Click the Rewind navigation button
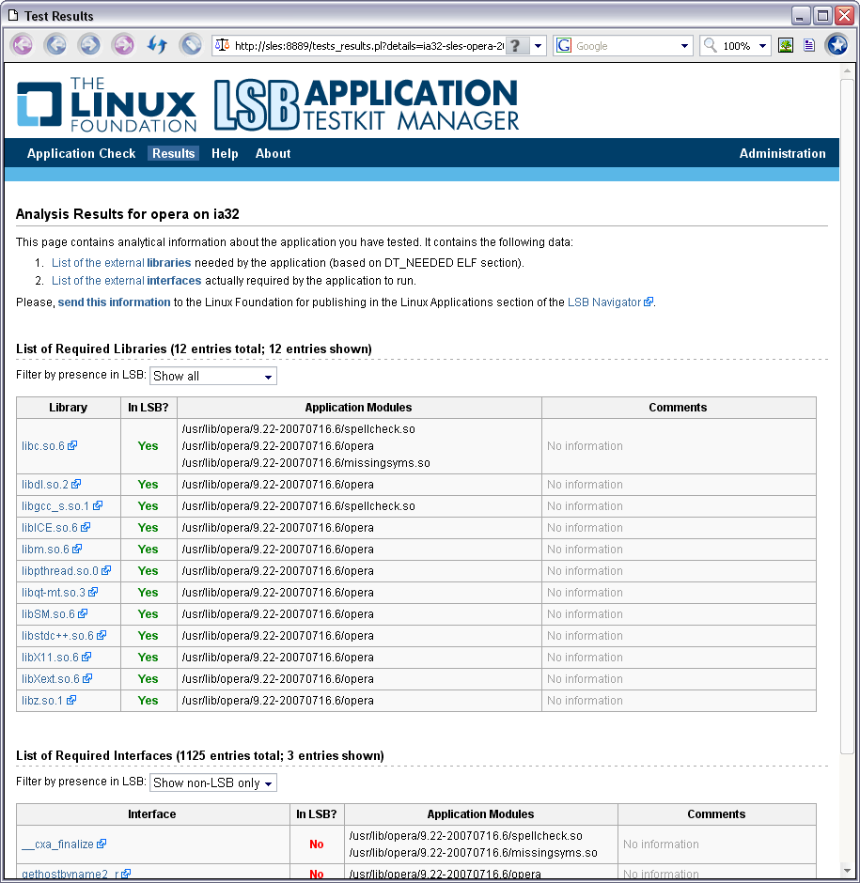The image size is (860, 883). coord(23,45)
